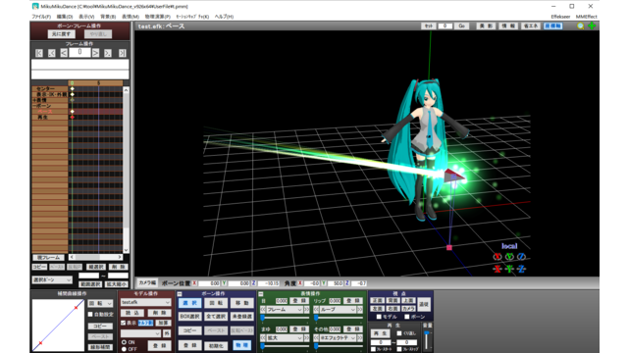628x353 pixels.
Task: Click the green Y move gizmo icon
Action: point(509,269)
